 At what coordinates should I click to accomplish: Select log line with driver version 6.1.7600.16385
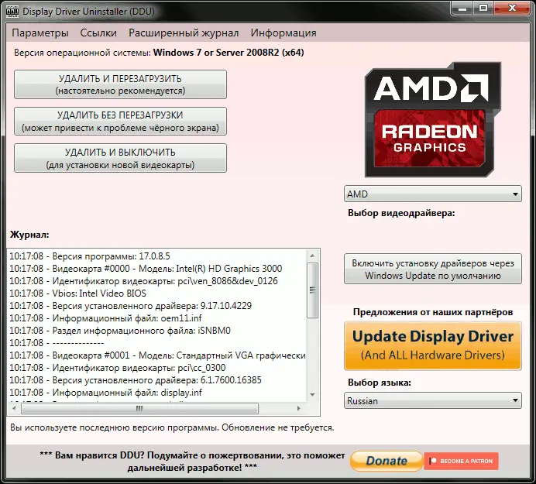(x=136, y=380)
